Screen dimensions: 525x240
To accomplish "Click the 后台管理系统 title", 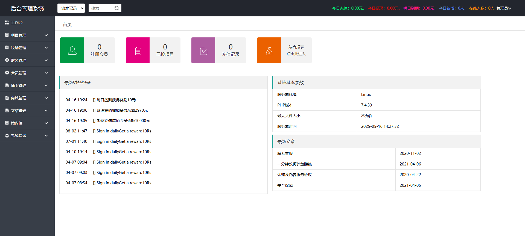I will [27, 8].
